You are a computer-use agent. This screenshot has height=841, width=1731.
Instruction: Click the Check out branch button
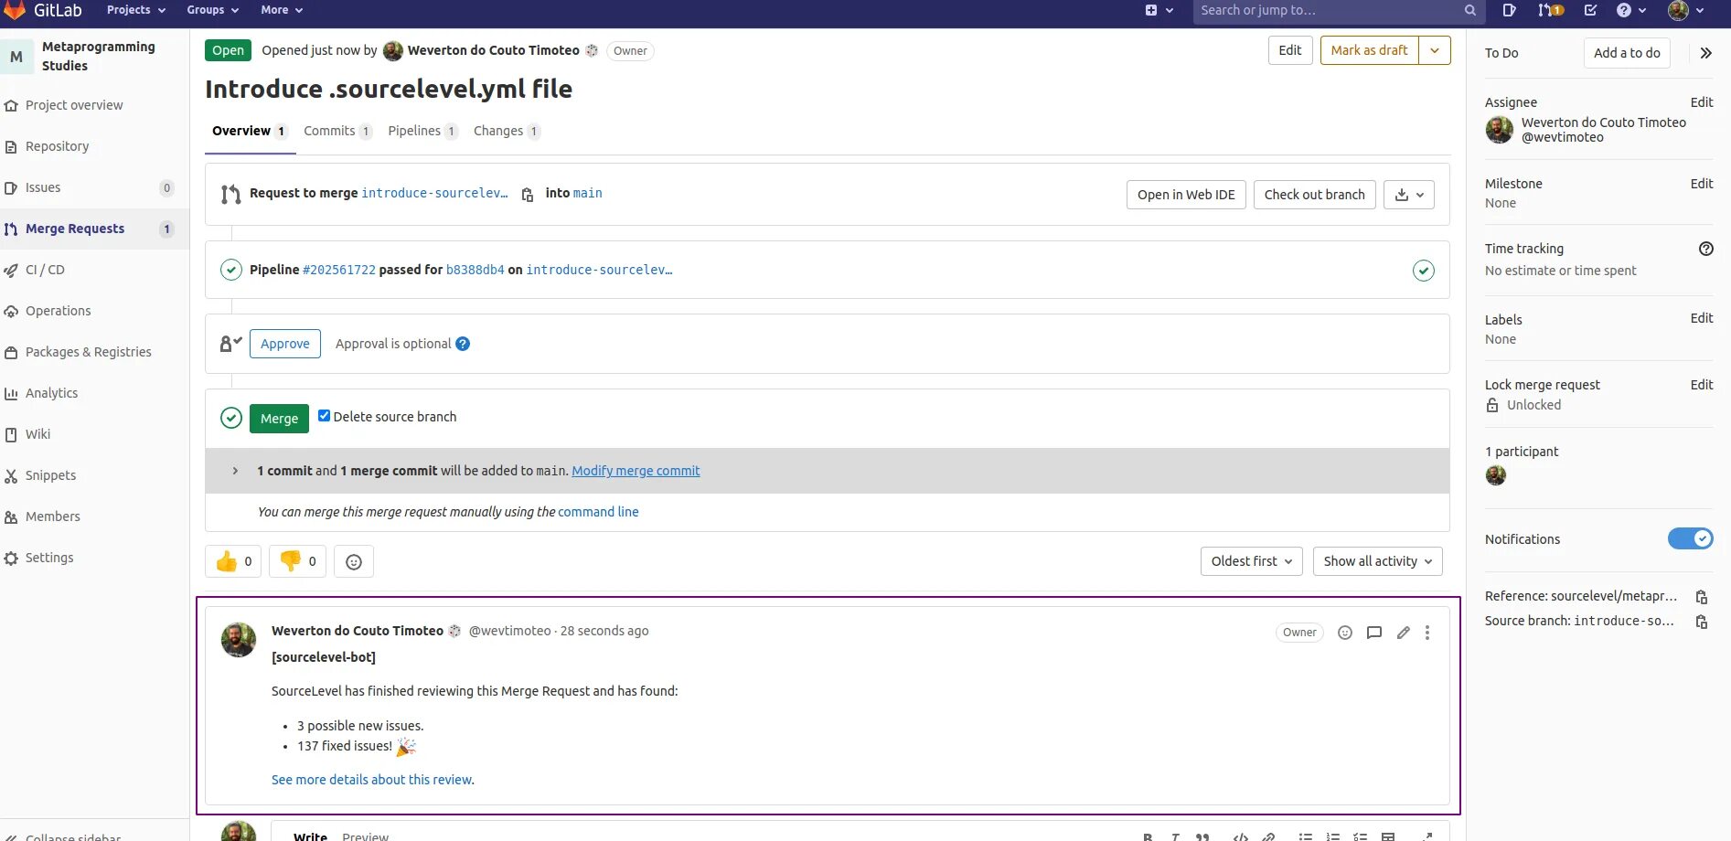click(x=1314, y=195)
